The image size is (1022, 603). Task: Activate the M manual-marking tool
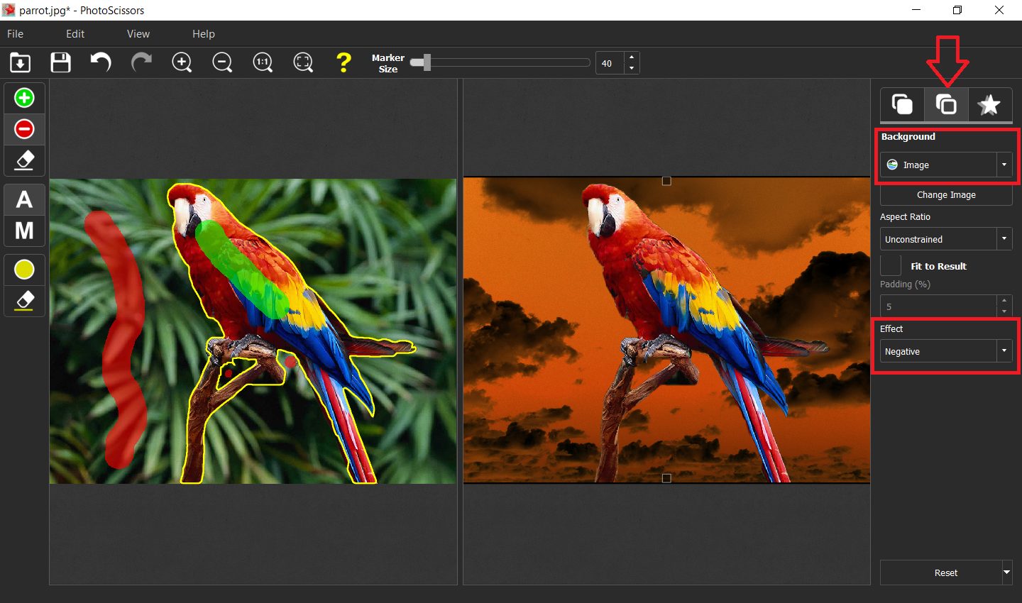point(24,230)
